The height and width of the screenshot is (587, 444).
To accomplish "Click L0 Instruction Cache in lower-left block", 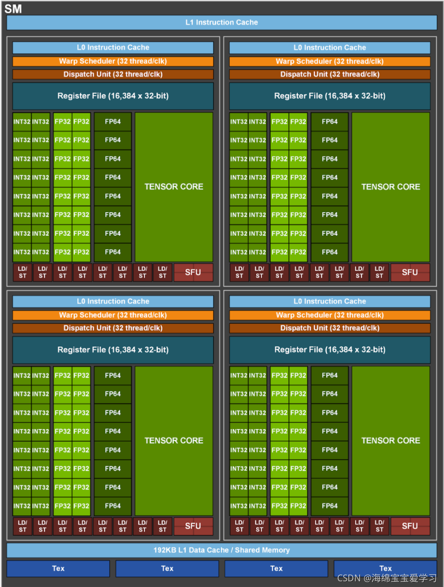I will tap(113, 301).
